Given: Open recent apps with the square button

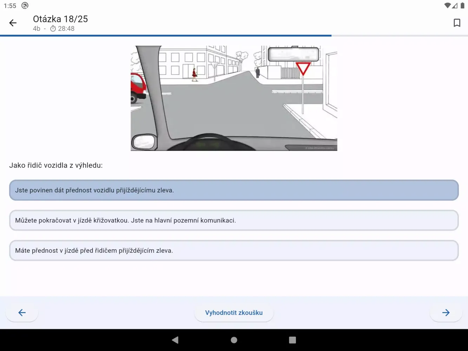Looking at the screenshot, I should click(292, 340).
